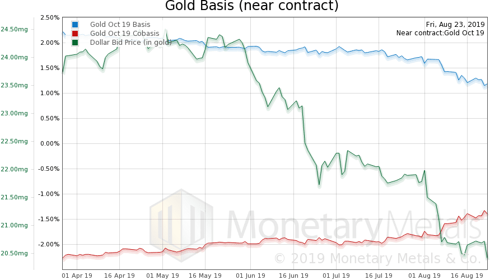Click the "16 Jun 19" x-axis date label

point(293,275)
